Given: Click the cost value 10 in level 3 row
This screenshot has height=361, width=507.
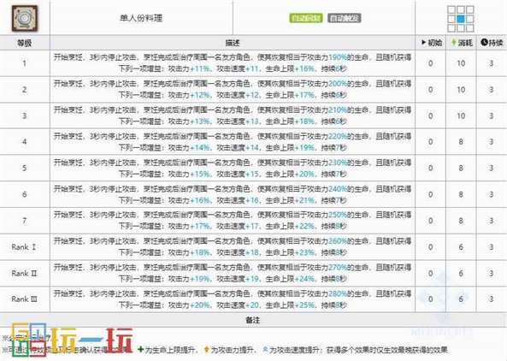Looking at the screenshot, I should pos(461,115).
